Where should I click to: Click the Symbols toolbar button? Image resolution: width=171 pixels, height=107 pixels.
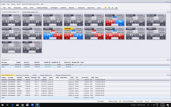tap(63, 8)
